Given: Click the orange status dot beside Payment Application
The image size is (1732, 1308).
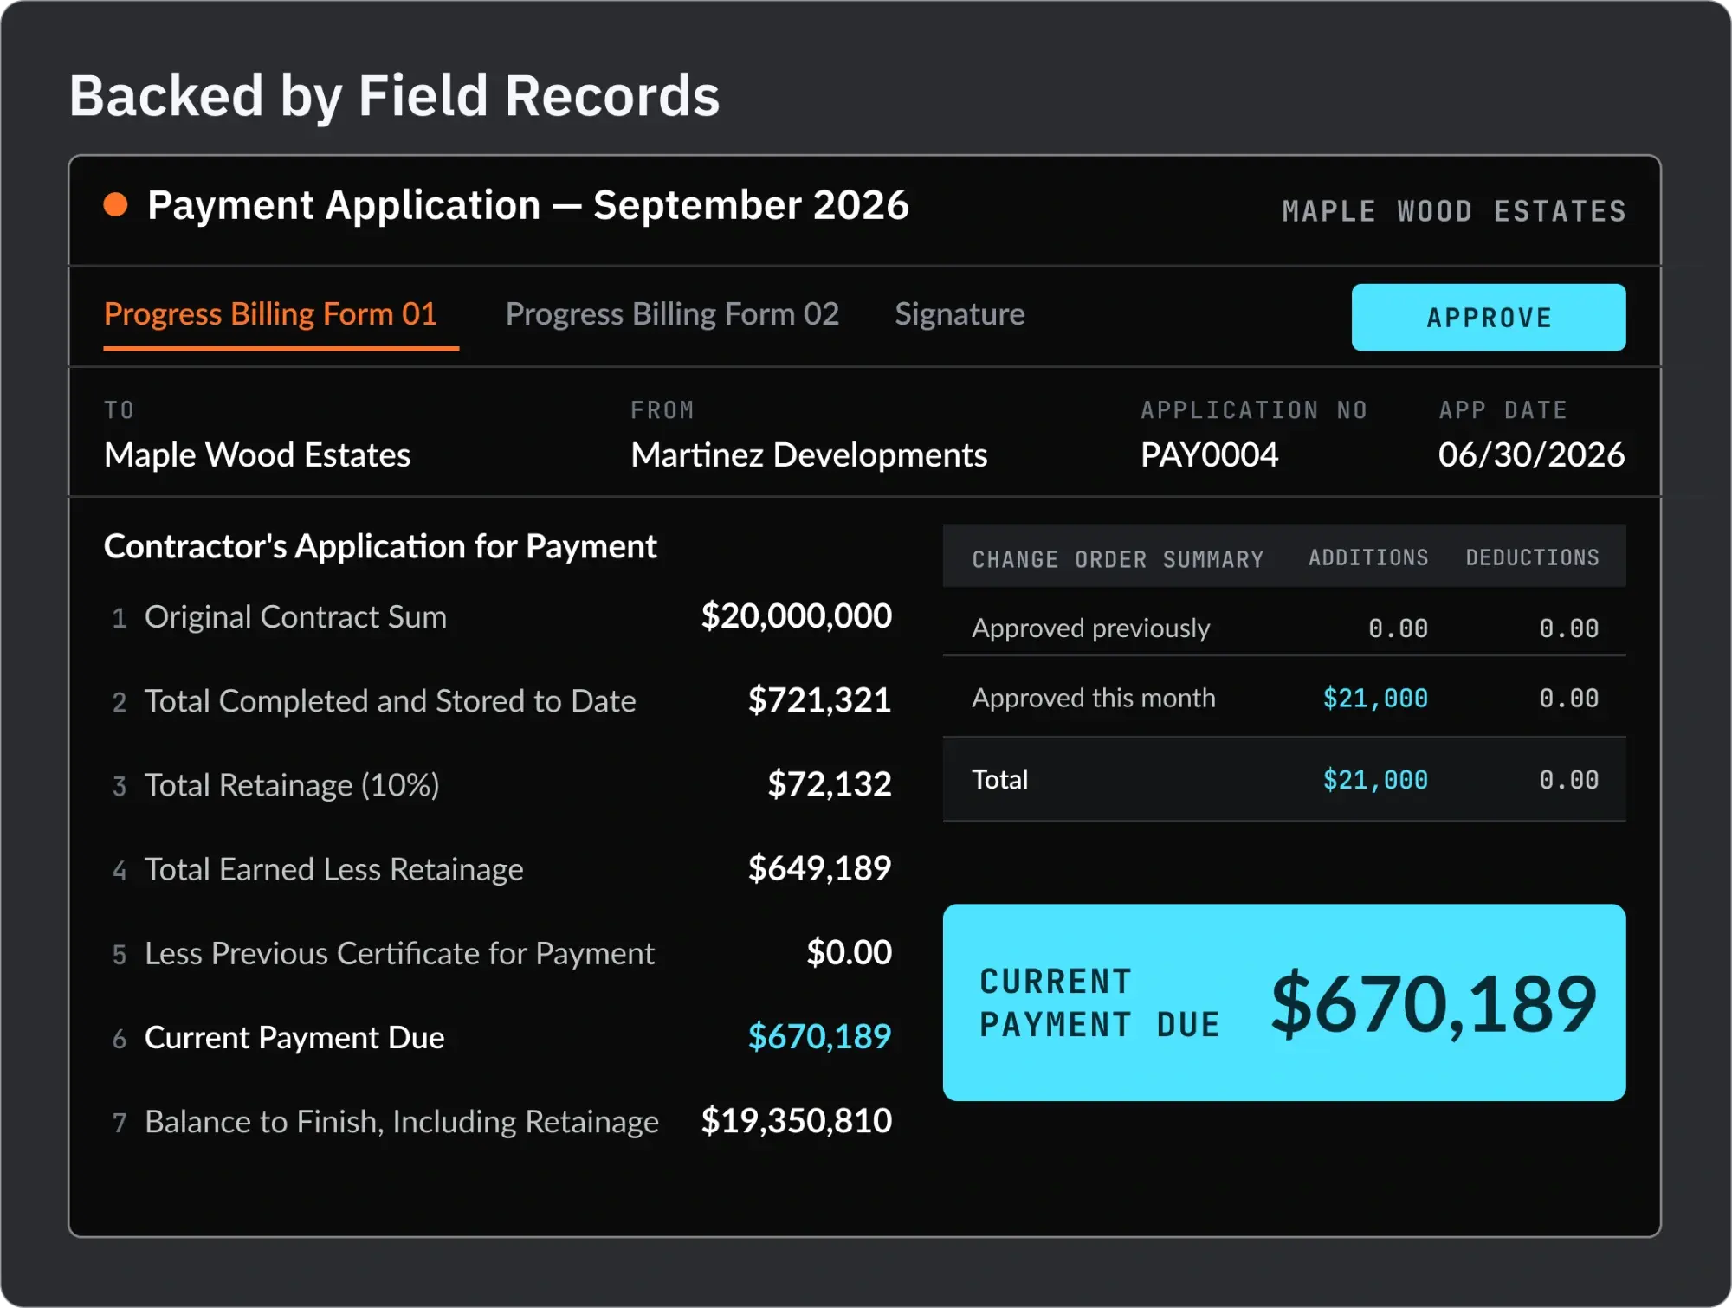Looking at the screenshot, I should [x=115, y=205].
